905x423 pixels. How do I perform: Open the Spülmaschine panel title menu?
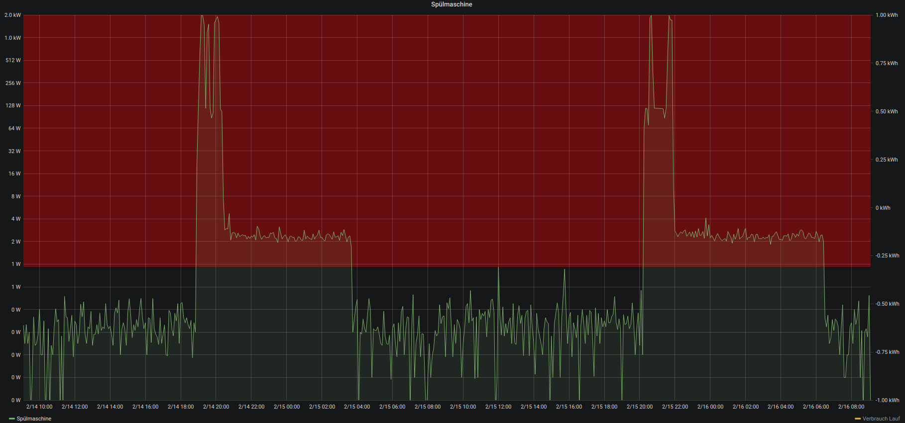452,4
